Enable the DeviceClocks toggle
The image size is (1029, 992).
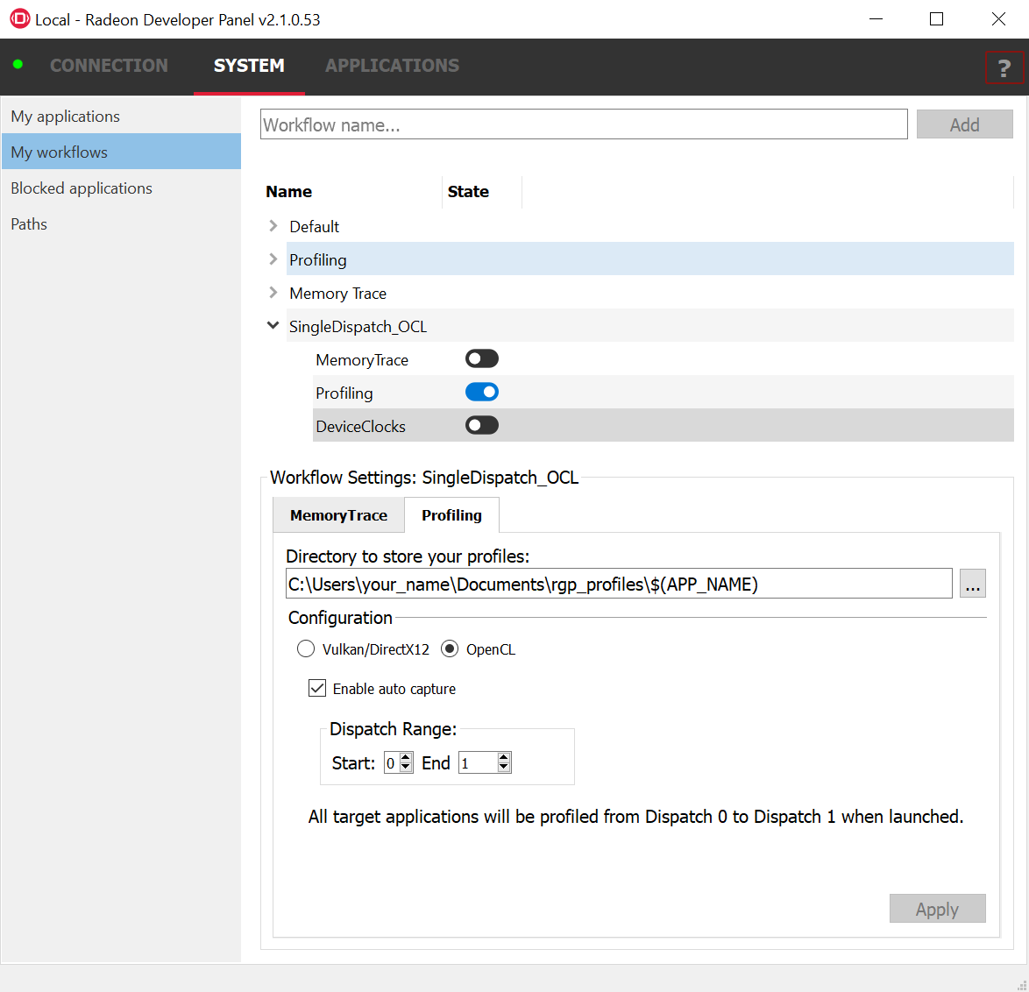481,425
